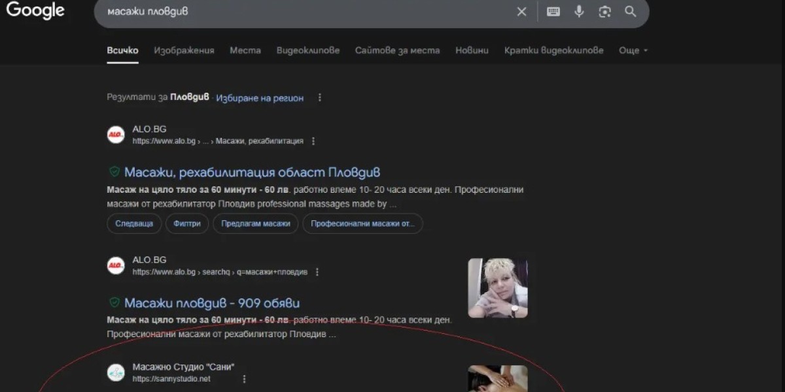
Task: Start voice search with the microphone icon
Action: coord(579,11)
